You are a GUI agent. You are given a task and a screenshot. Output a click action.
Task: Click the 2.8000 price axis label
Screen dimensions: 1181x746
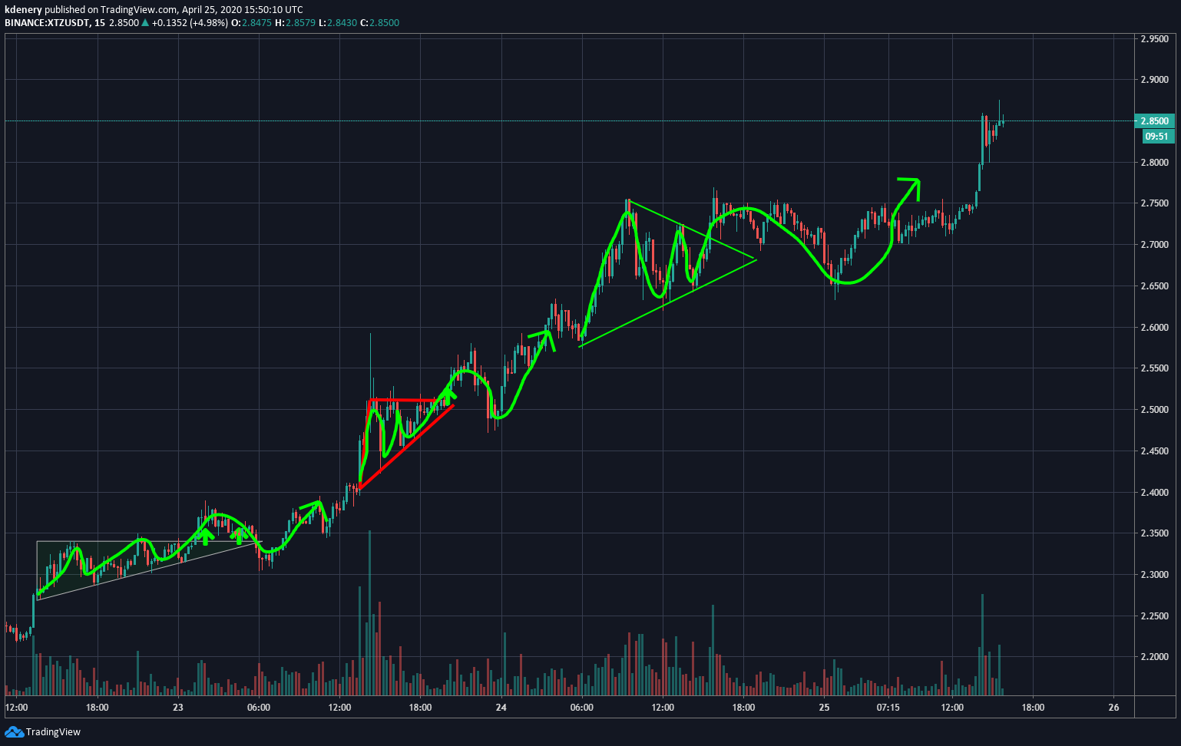click(x=1154, y=163)
